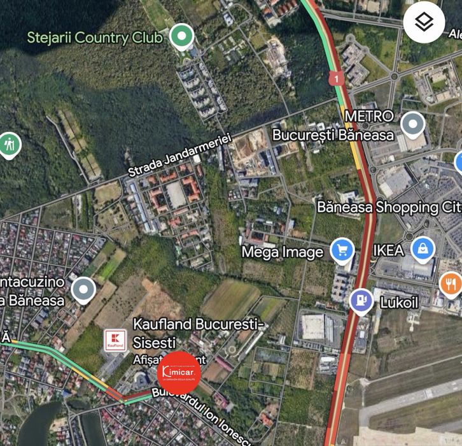The image size is (462, 446).
Task: Tap the Stejarii Country Club green pin
Action: (x=182, y=37)
